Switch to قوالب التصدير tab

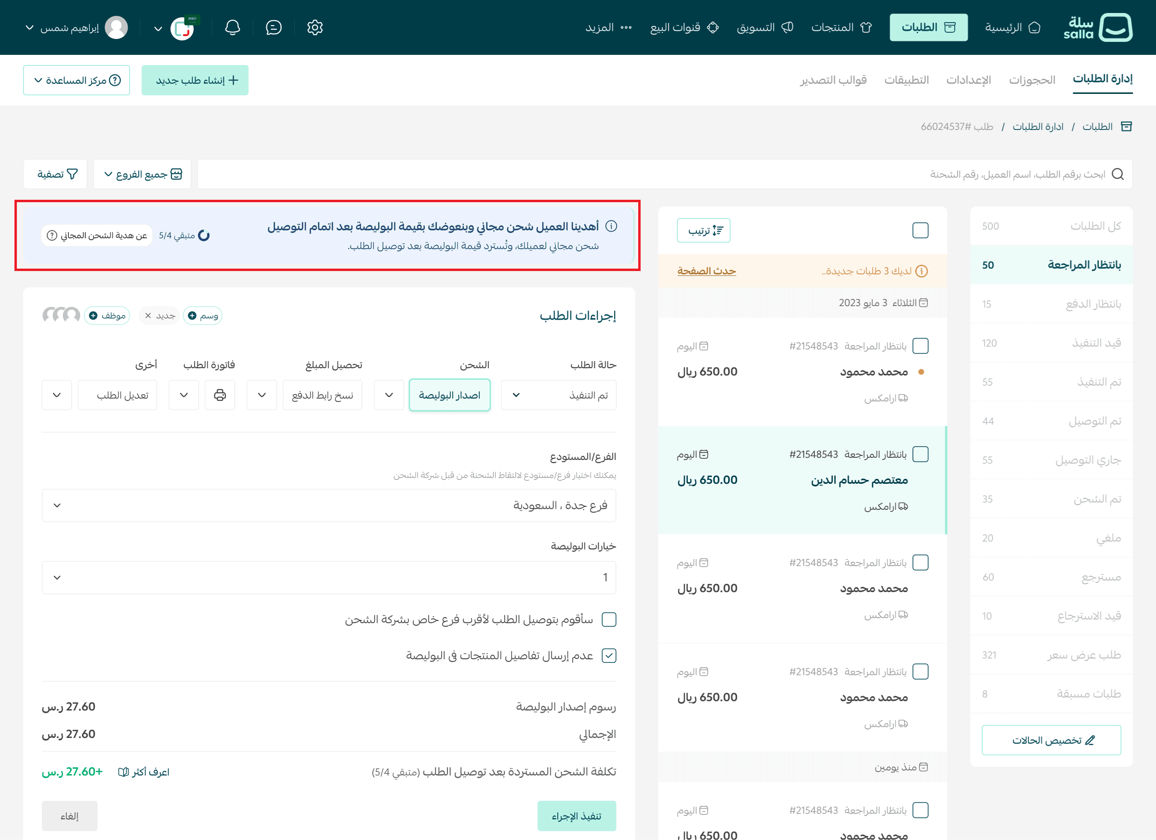coord(833,80)
